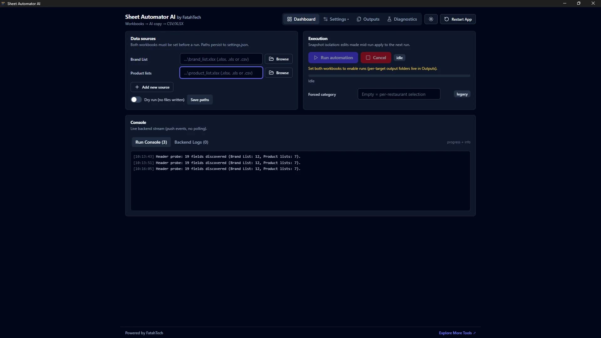
Task: Restore down the application window
Action: tap(579, 3)
